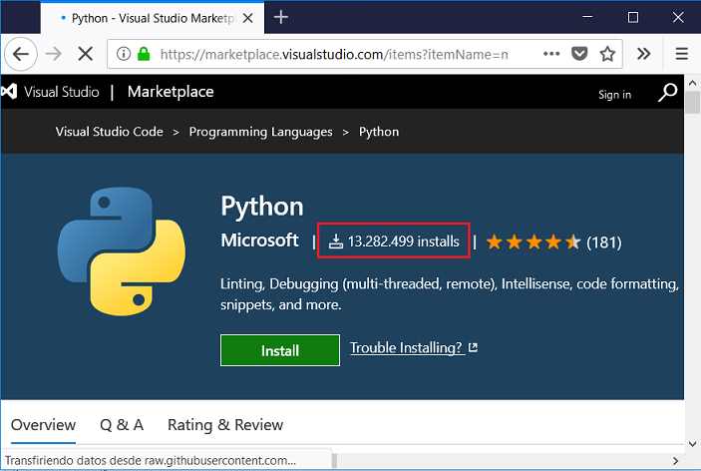The height and width of the screenshot is (471, 701).
Task: Click the 13.282.499 installs text
Action: (403, 241)
